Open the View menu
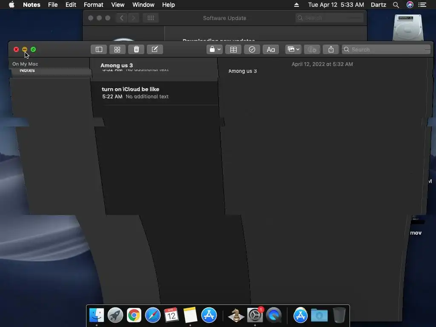This screenshot has width=436, height=327. 118,5
